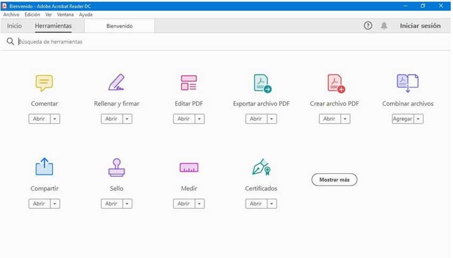Click the search magnifier icon
The image size is (453, 258).
[10, 42]
